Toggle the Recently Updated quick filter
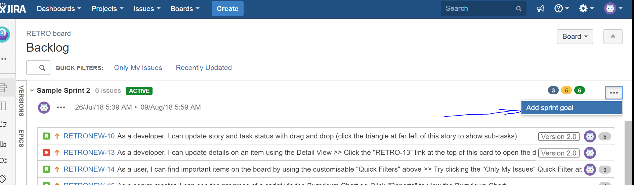 [204, 68]
